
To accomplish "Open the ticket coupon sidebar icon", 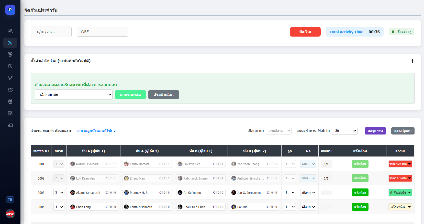I will point(10,90).
